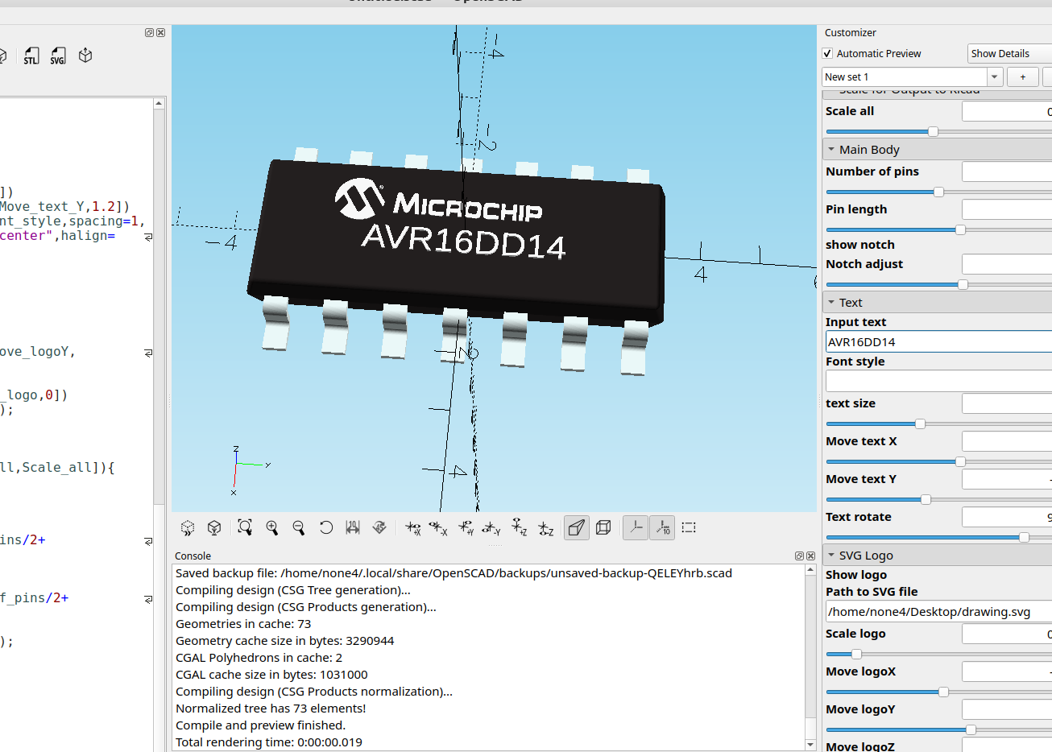This screenshot has height=752, width=1052.
Task: Collapse the Main Body section
Action: [x=832, y=149]
